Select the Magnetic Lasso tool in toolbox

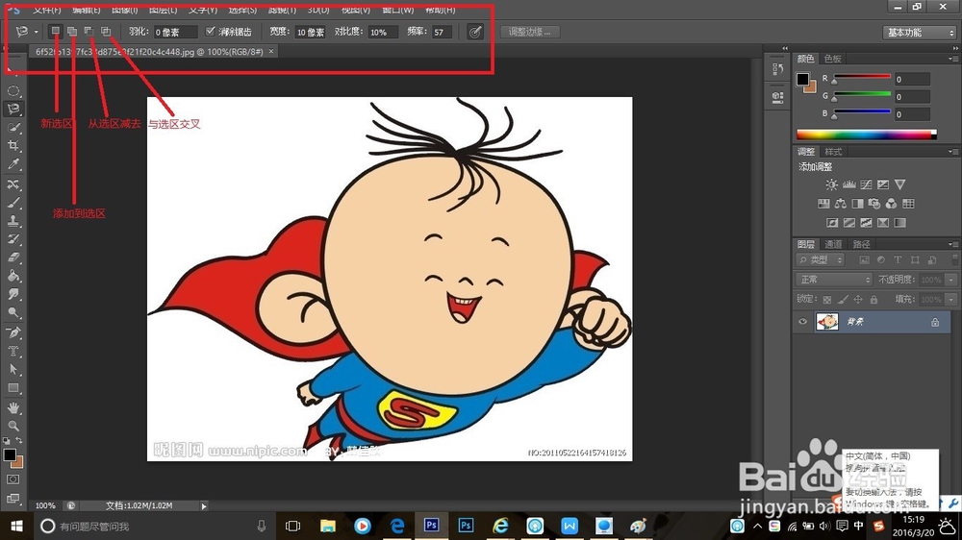13,110
